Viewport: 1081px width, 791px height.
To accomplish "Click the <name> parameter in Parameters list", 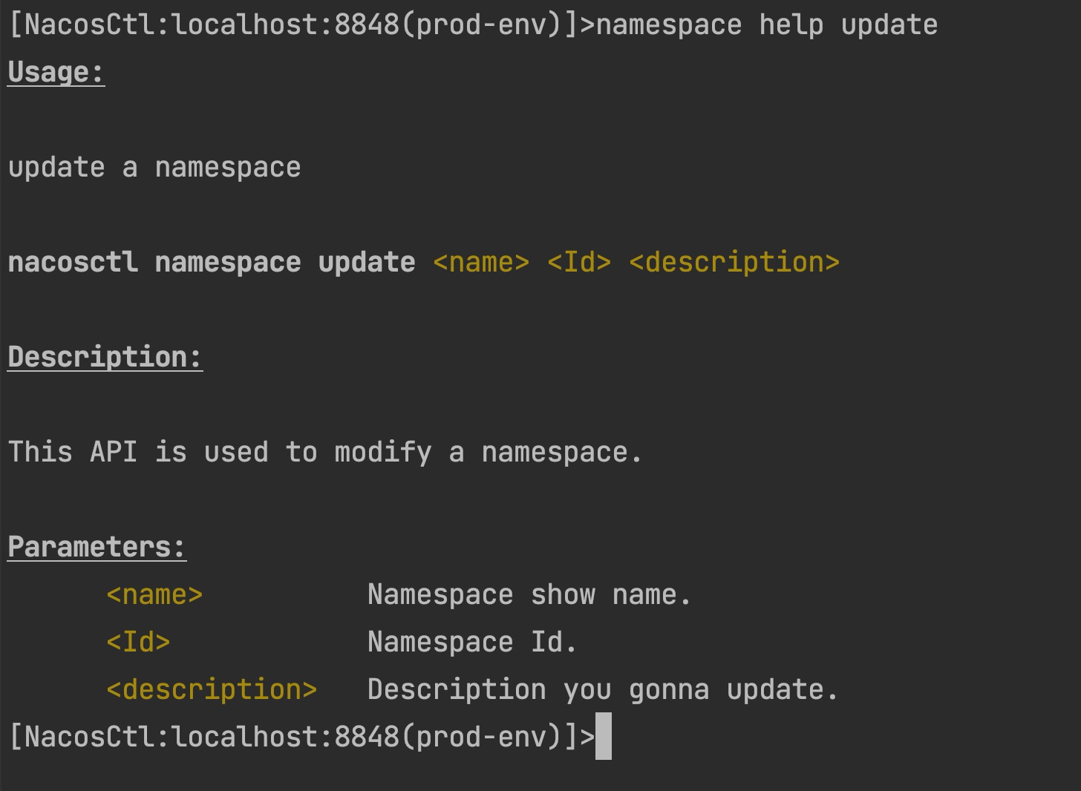I will click(154, 595).
